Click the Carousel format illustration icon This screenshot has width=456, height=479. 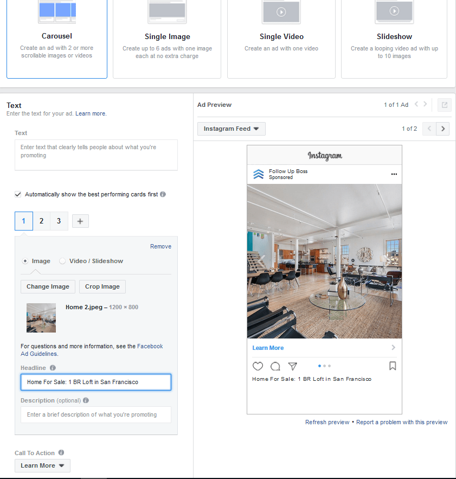57,11
